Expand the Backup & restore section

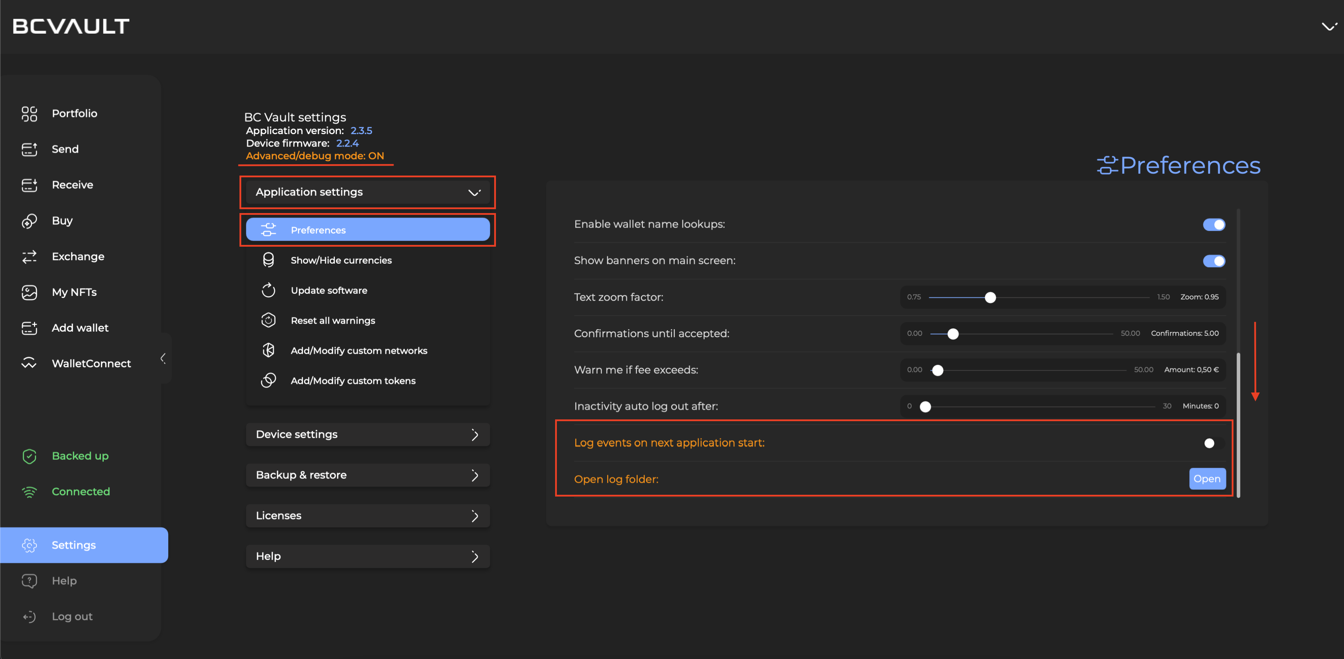point(367,475)
